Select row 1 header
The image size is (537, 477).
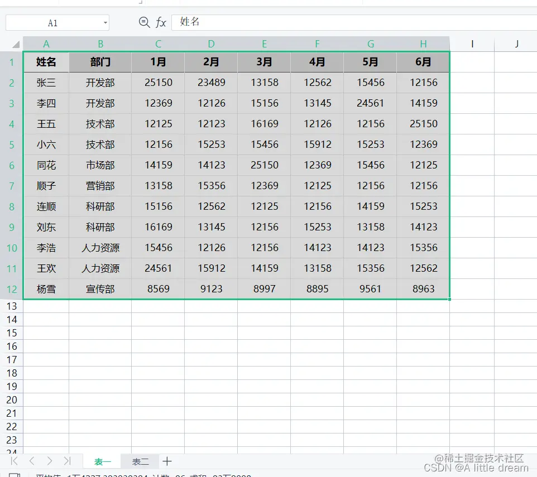point(12,62)
